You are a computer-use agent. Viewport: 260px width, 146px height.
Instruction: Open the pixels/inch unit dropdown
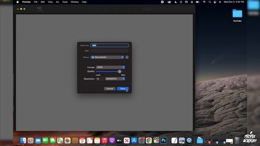[115, 79]
